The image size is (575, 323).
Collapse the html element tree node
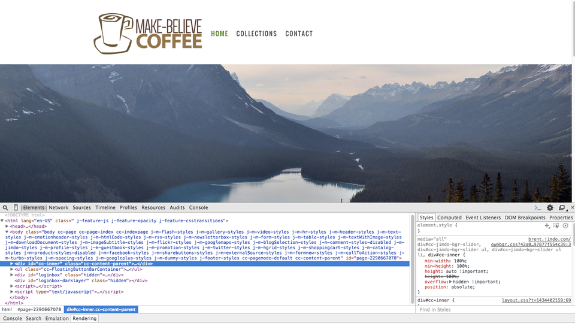point(2,221)
